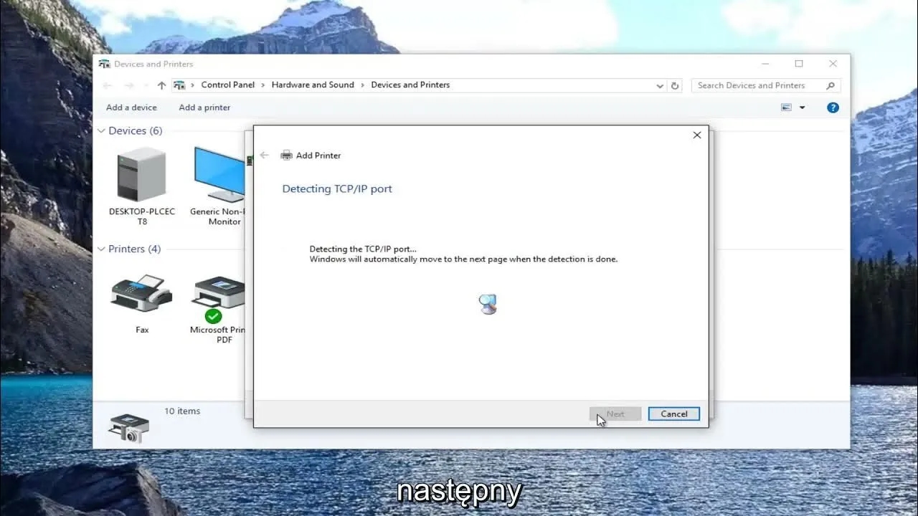Click the Search Devices and Printers field
The width and height of the screenshot is (918, 516).
click(x=753, y=85)
